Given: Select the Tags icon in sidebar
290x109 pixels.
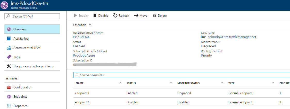Looking at the screenshot, I should [9, 57].
